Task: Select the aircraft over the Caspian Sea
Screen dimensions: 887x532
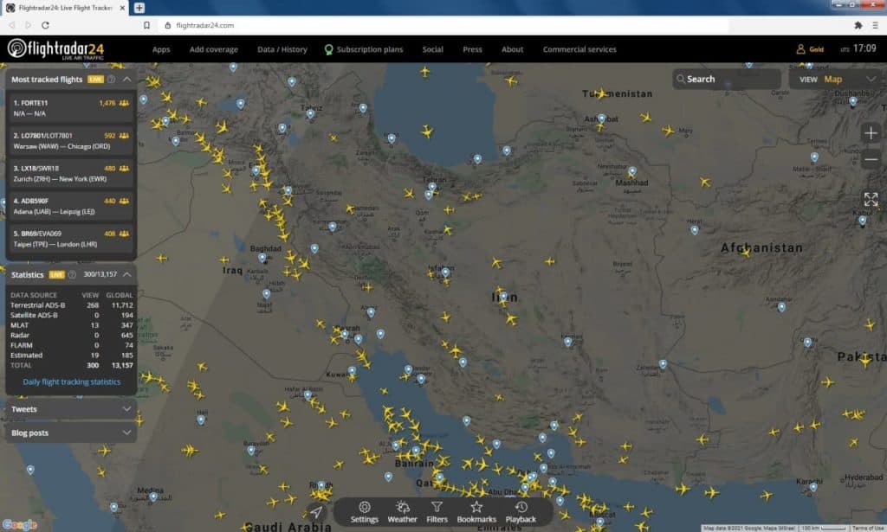Action: [x=427, y=132]
